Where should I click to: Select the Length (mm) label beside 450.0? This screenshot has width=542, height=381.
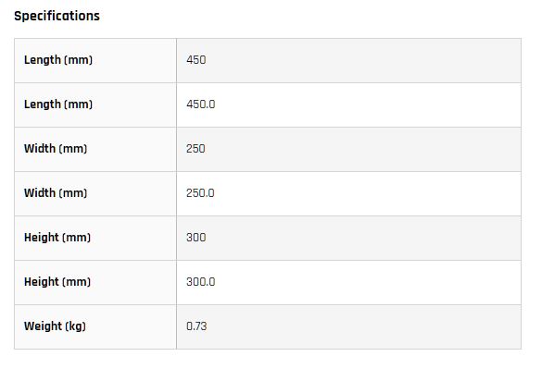click(58, 104)
